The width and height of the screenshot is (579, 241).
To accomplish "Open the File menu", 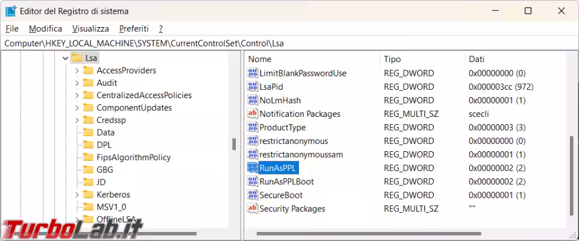I will coord(12,28).
